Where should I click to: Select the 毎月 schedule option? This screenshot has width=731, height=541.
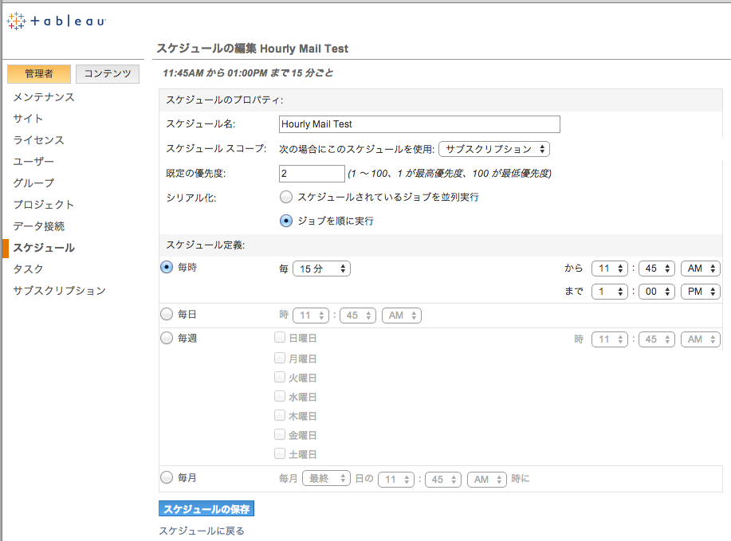(x=167, y=477)
